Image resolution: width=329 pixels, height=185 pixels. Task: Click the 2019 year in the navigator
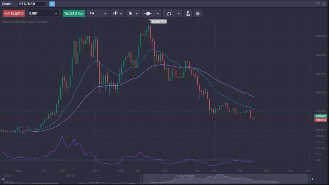(70, 176)
